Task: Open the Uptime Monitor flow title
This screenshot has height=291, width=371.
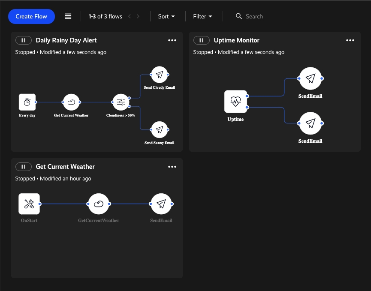Action: click(236, 40)
